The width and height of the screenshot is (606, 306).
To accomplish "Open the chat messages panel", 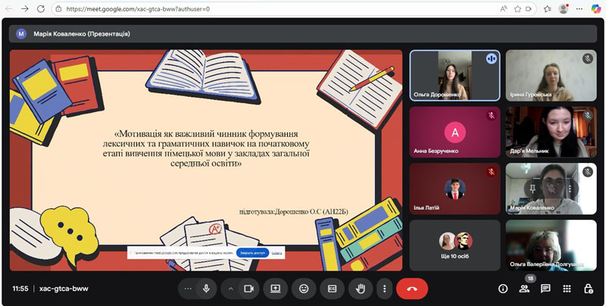I will pyautogui.click(x=545, y=289).
